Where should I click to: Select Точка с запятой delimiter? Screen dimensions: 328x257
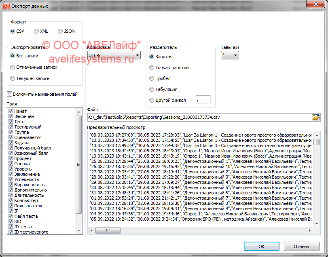pyautogui.click(x=152, y=67)
